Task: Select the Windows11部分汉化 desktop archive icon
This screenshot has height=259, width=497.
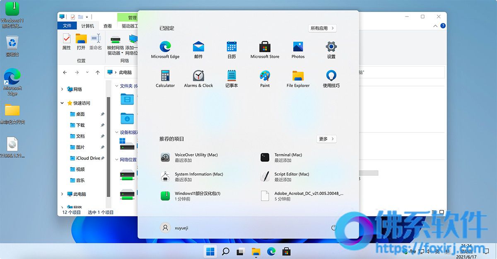Action: point(12,15)
